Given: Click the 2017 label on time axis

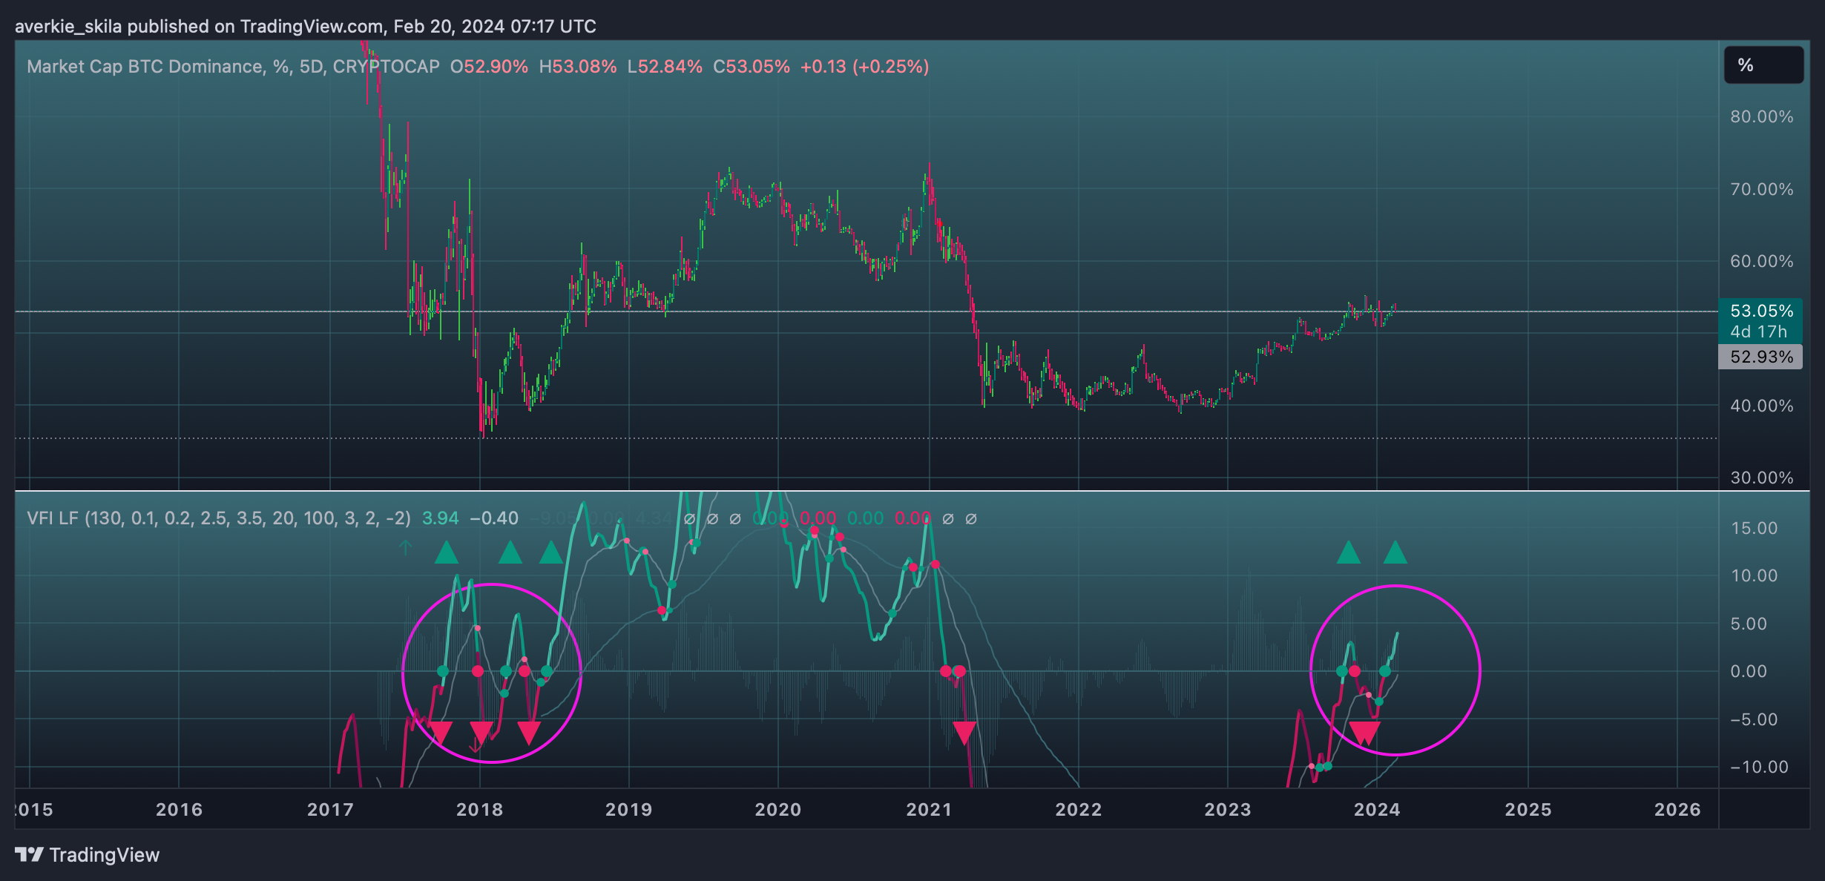Looking at the screenshot, I should coord(330,809).
